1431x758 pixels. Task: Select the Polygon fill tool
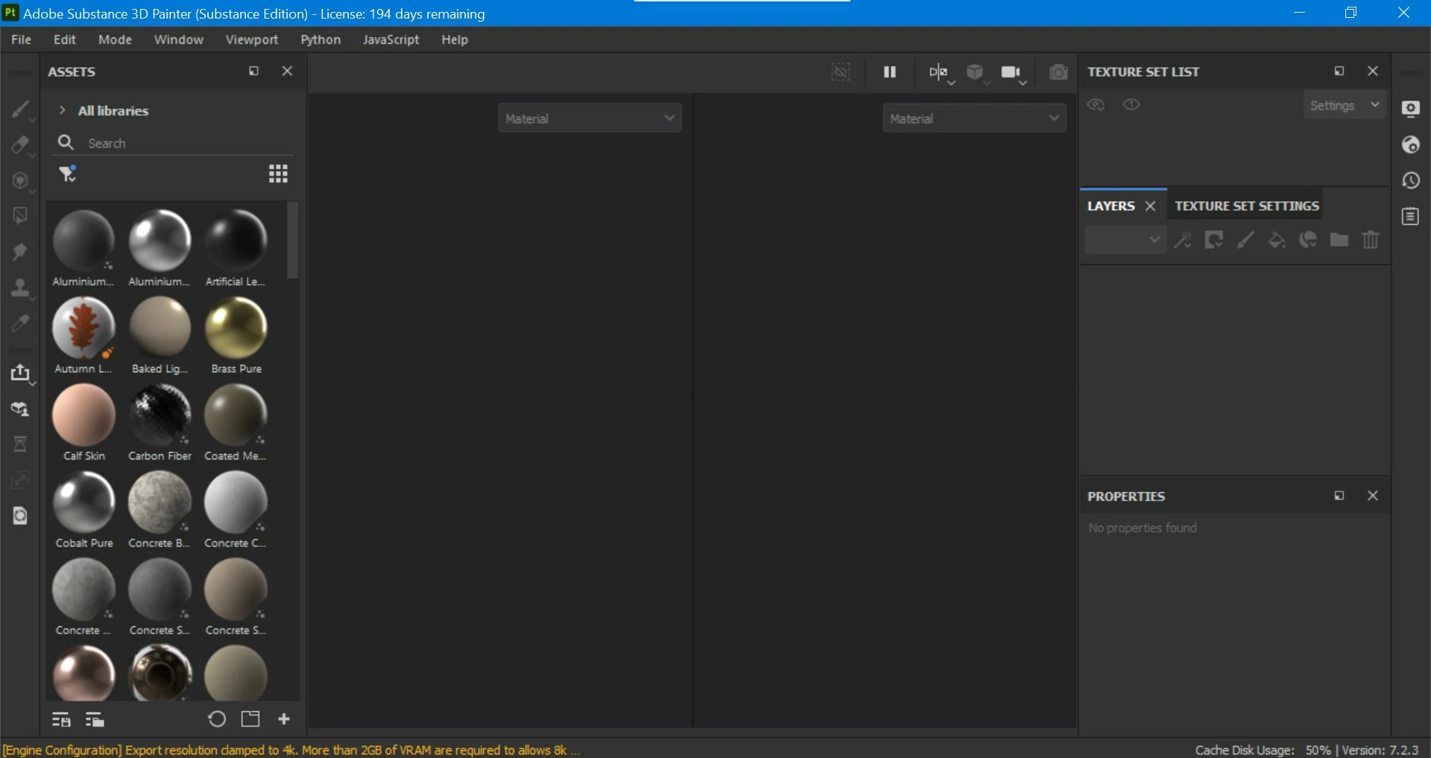coord(20,216)
